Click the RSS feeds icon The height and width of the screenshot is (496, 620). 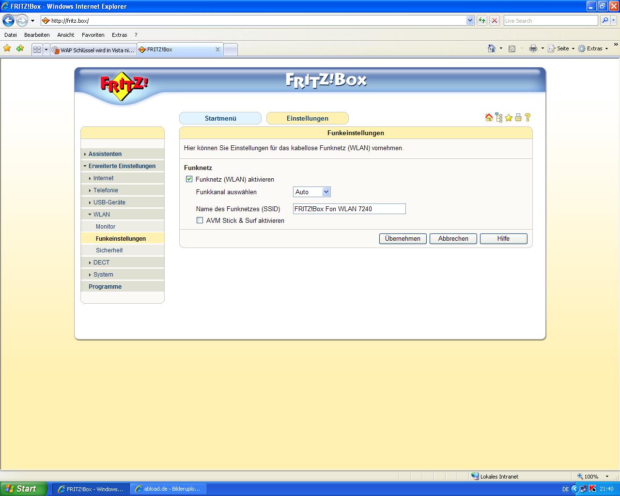click(x=512, y=48)
